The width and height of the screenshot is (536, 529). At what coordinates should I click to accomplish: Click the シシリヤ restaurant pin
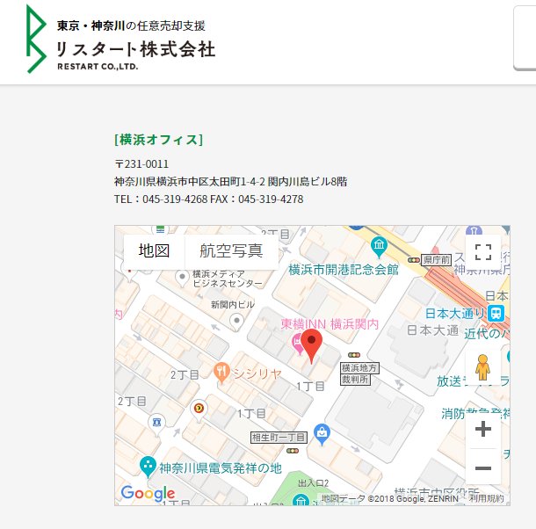pos(221,372)
